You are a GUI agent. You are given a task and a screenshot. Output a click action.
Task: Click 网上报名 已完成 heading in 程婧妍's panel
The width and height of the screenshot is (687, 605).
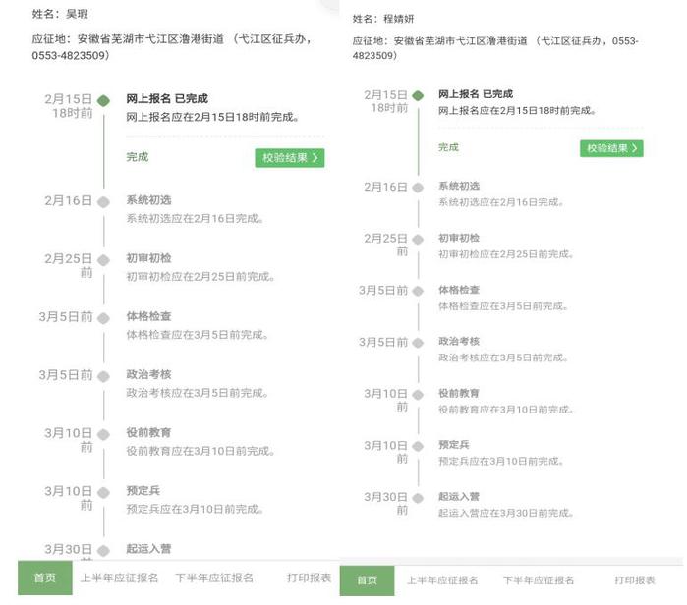tap(475, 95)
